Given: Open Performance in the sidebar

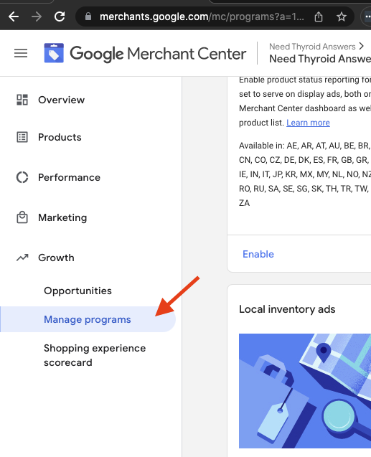Looking at the screenshot, I should [x=69, y=177].
